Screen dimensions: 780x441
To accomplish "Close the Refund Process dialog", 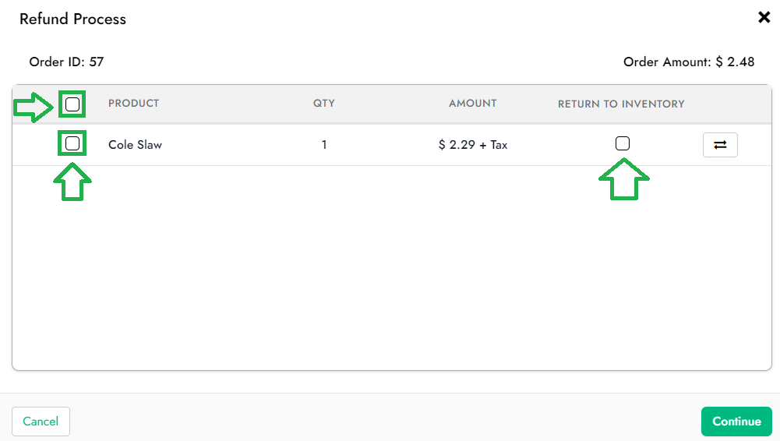I will click(x=764, y=17).
